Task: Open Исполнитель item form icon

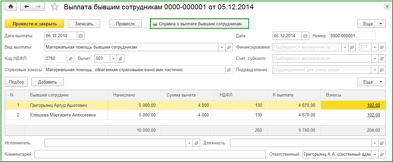Action: click(x=196, y=143)
